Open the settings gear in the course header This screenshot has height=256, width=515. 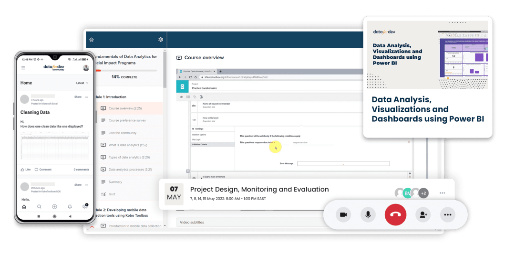point(161,40)
